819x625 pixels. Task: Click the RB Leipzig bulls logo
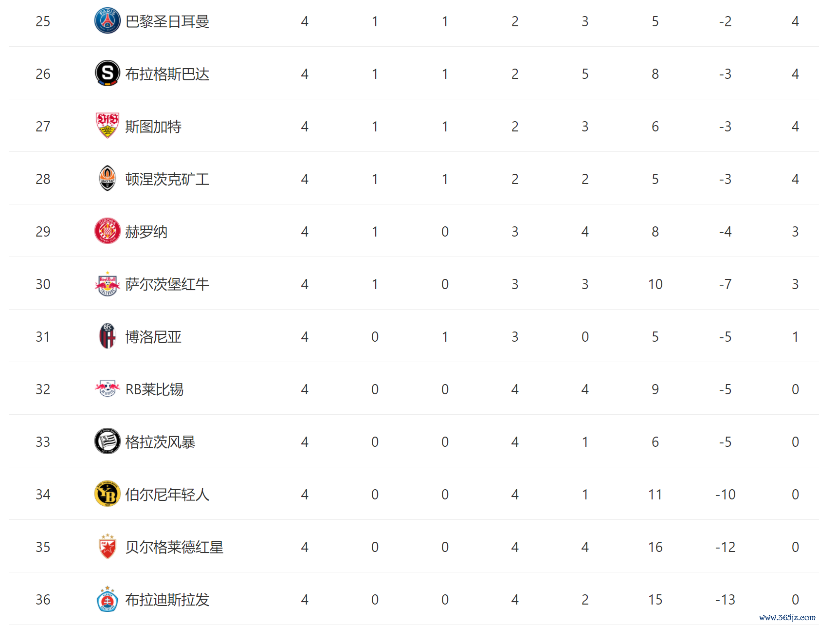[107, 388]
